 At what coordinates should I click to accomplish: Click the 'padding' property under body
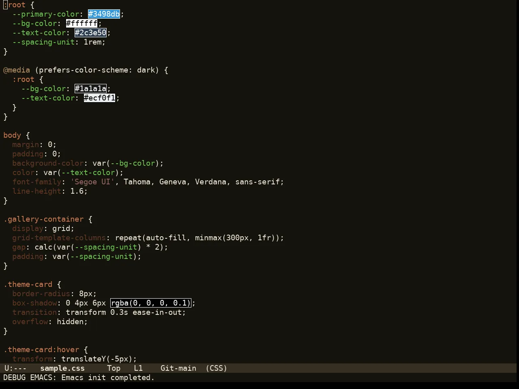(28, 154)
